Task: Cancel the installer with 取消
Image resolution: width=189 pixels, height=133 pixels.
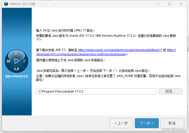Action: (172, 123)
